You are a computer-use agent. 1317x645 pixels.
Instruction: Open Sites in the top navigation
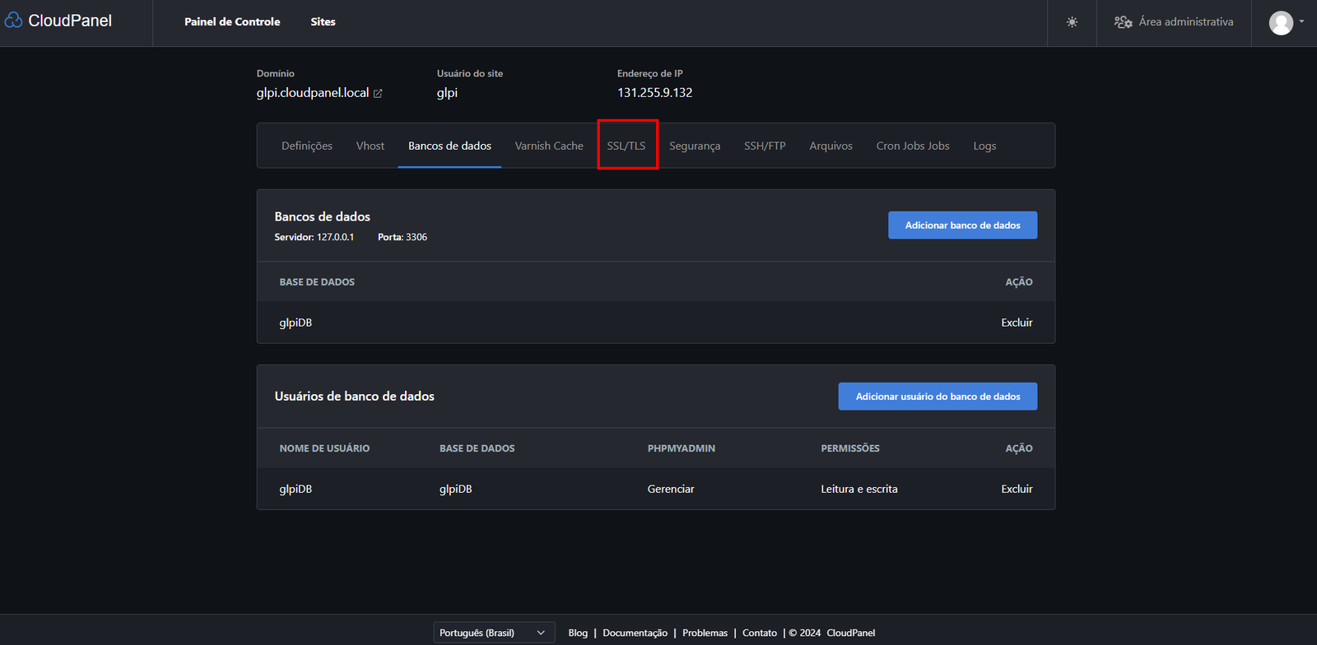[x=323, y=22]
